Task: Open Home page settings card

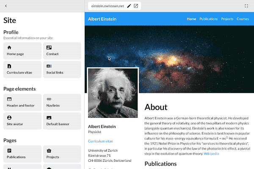Action: (x=22, y=51)
